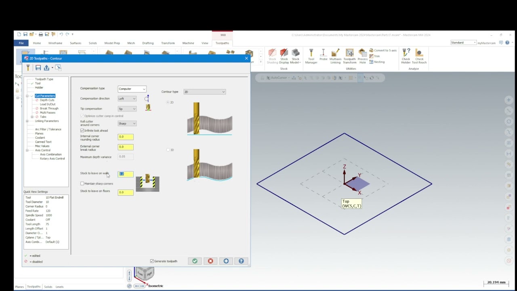This screenshot has height=291, width=517.
Task: Cancel the Contour dialog with red X
Action: pyautogui.click(x=210, y=261)
